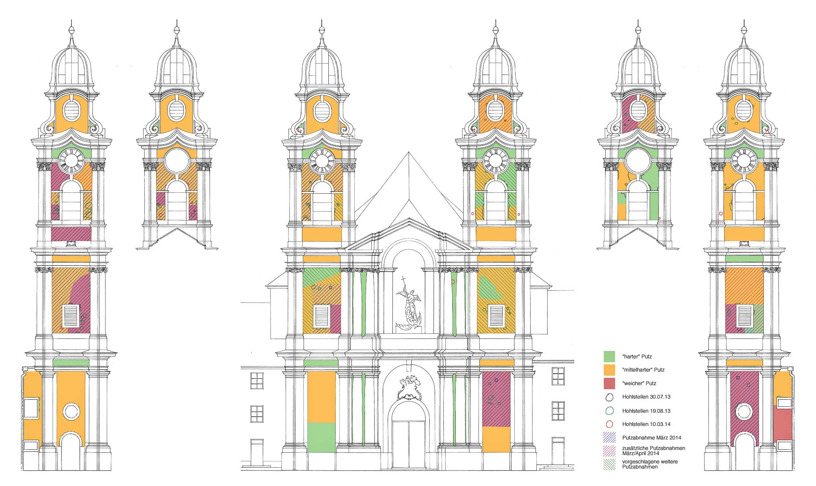Screen dimensions: 816x486
Task: Click the black Hohlstellen 30.07.13 circle symbol
Action: pyautogui.click(x=609, y=397)
